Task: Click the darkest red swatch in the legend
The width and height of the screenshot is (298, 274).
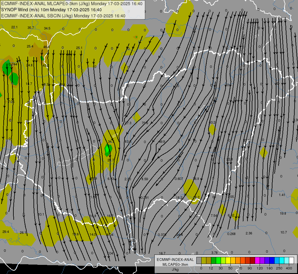Action: tap(252, 261)
